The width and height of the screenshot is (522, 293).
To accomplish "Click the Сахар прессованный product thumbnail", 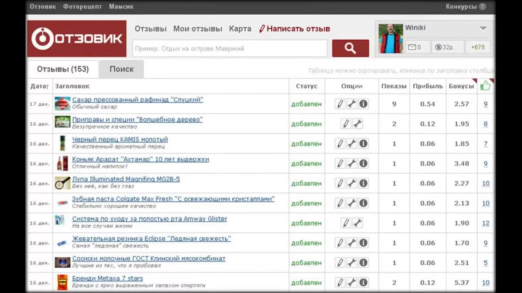I will tap(62, 104).
